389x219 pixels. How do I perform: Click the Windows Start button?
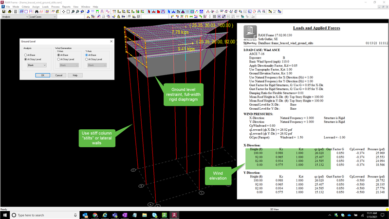pos(4,215)
